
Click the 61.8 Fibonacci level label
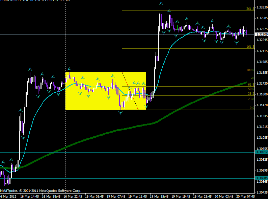pos(251,84)
